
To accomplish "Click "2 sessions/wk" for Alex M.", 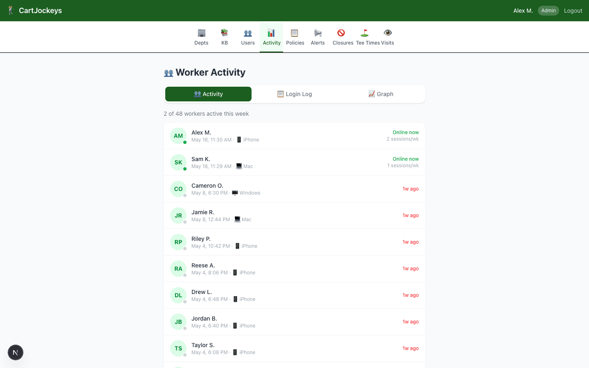I will point(403,139).
